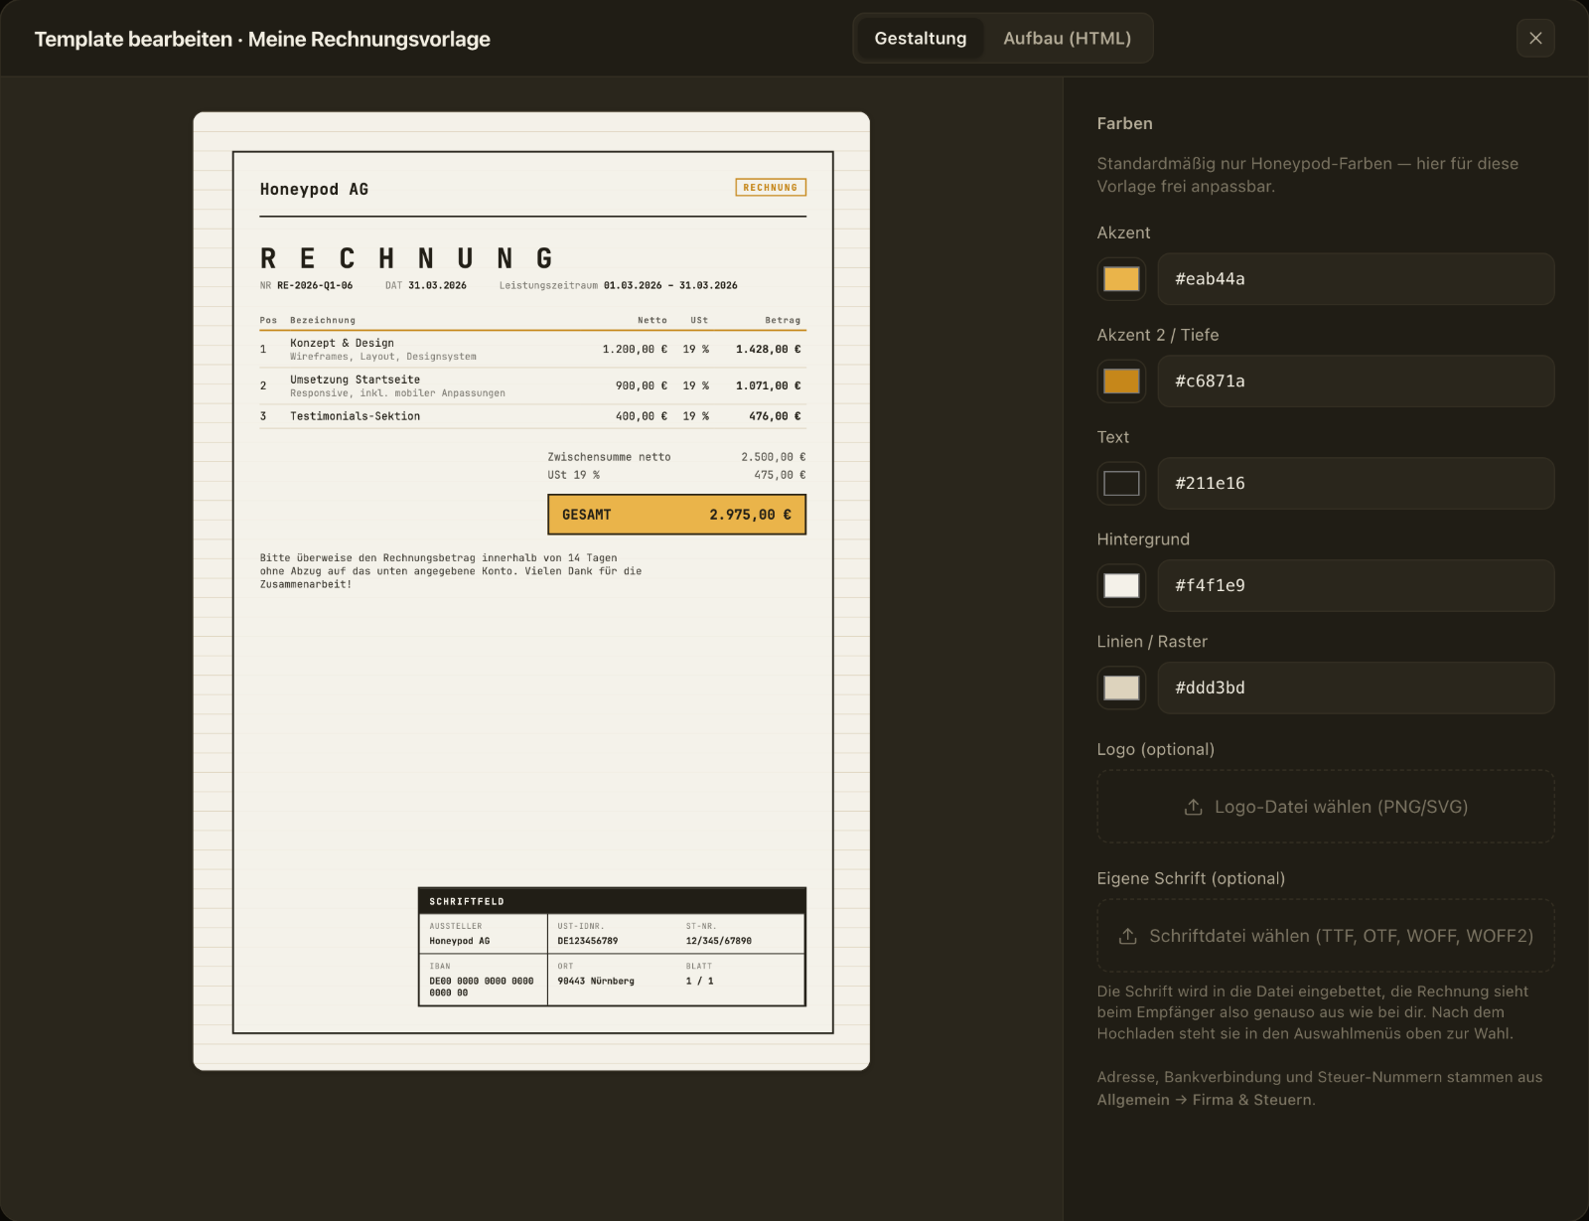Click the 'Zwischensumme netto' row
The height and width of the screenshot is (1221, 1589).
(x=676, y=457)
